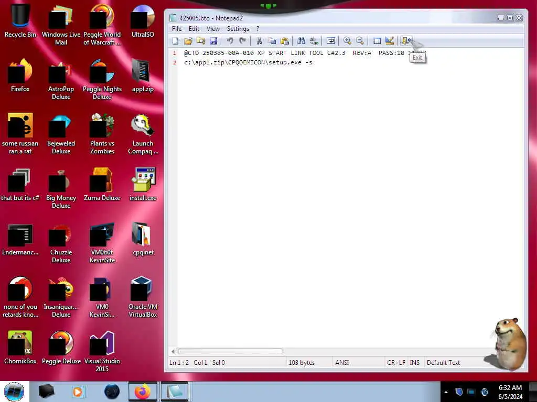Click the Browse files toolbar icon
The height and width of the screenshot is (402, 537).
201,41
